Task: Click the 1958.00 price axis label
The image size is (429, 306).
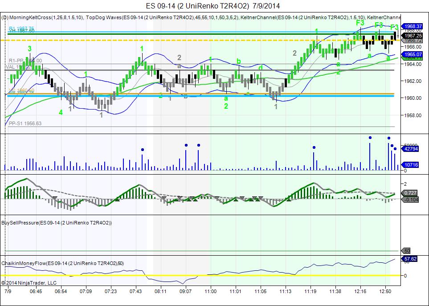Action: coord(413,115)
